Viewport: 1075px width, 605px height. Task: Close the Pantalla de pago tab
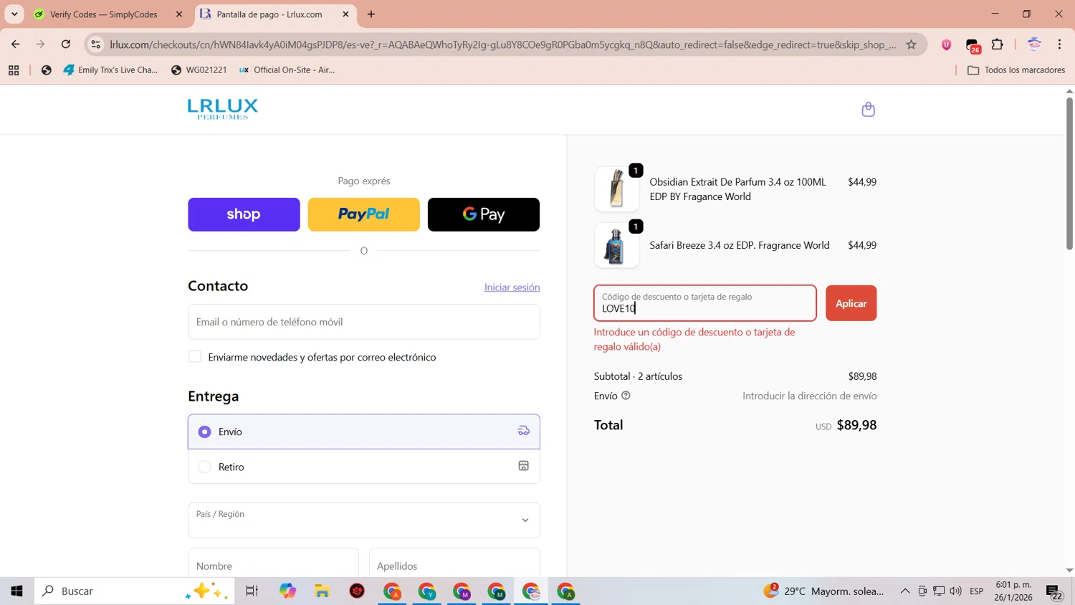(345, 14)
